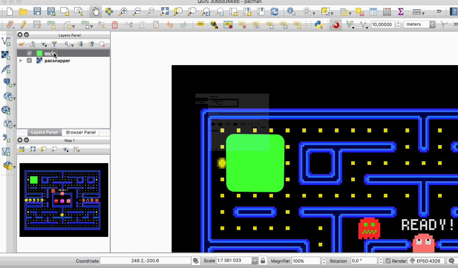Viewport: 458px width, 268px height.
Task: Open the Python console
Action: (x=319, y=25)
